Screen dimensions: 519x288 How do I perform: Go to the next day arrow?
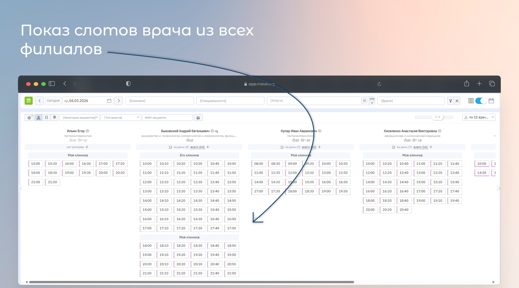tap(119, 101)
